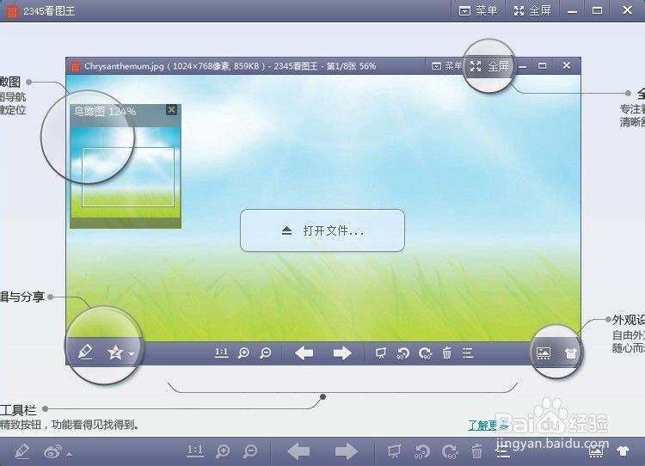Click zoom out on the preview window toolbar
Screen dimensions: 645x466
tap(266, 353)
